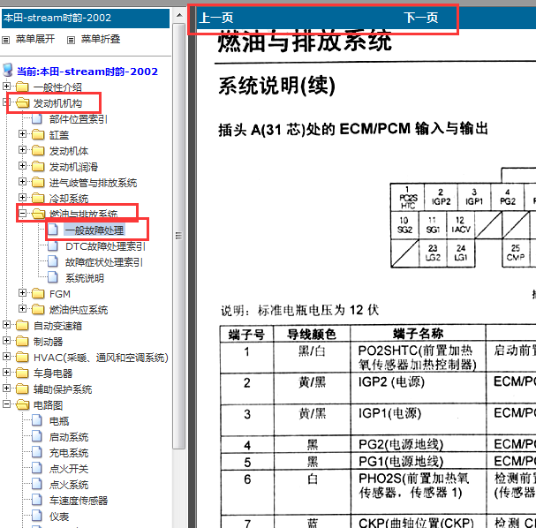Click the page icon of 电瓶
Screen dimensions: 536x528
click(37, 420)
